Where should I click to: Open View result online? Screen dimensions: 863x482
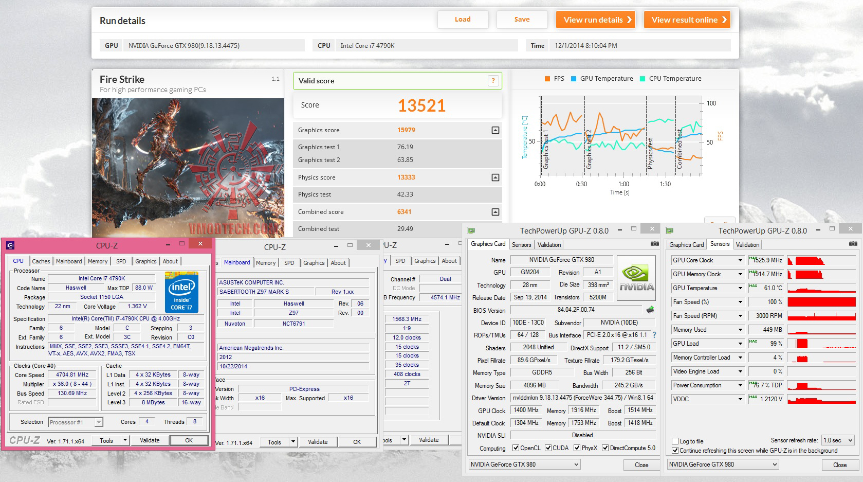[x=687, y=20]
